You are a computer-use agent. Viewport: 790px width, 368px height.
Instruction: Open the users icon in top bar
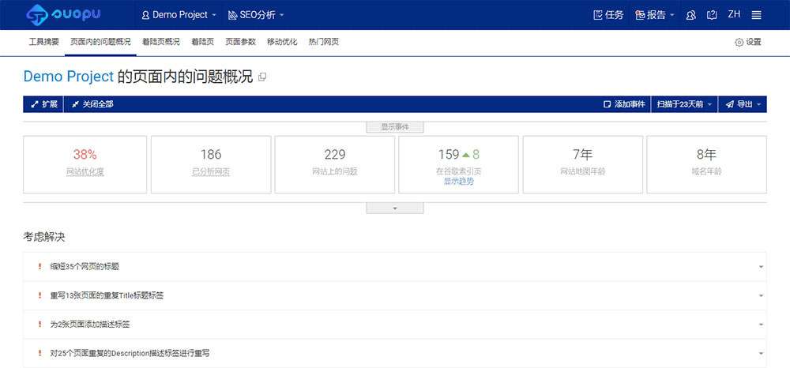[691, 15]
